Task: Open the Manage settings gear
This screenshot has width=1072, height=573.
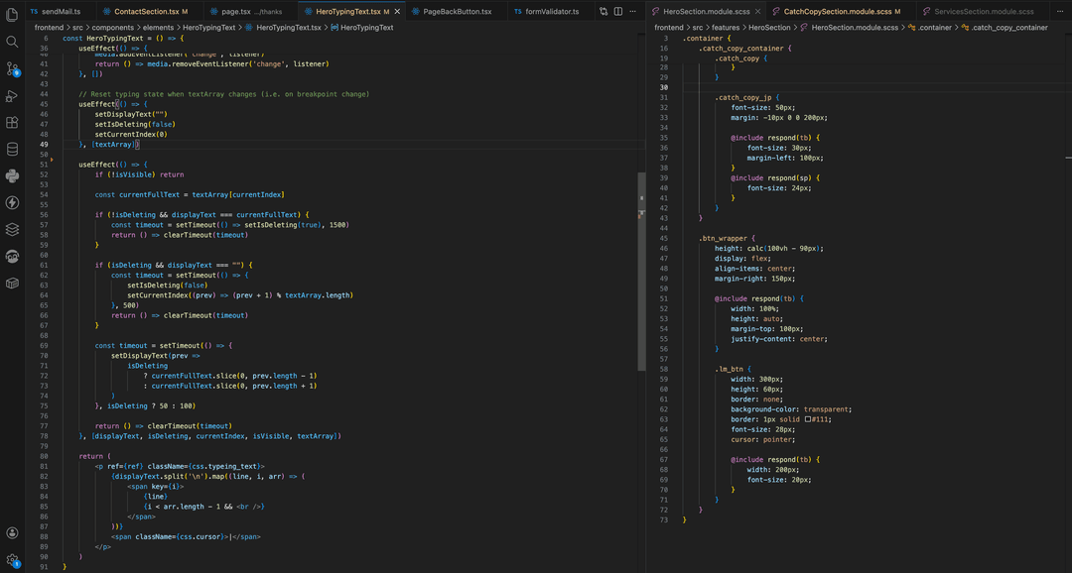Action: (x=11, y=559)
